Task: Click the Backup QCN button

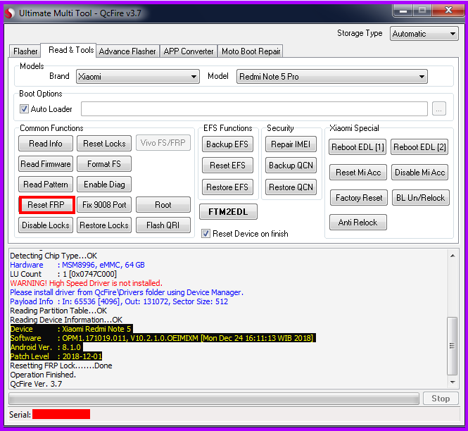Action: [x=291, y=165]
